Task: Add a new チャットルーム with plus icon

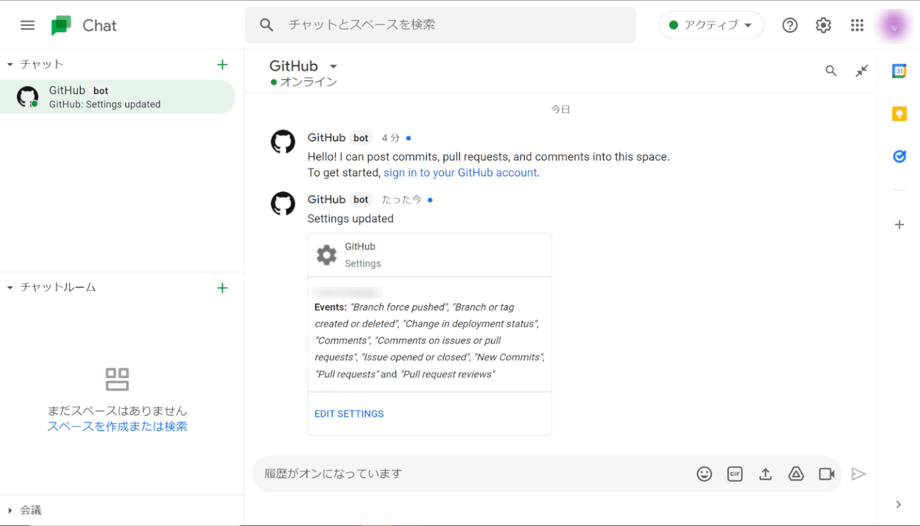Action: click(222, 287)
